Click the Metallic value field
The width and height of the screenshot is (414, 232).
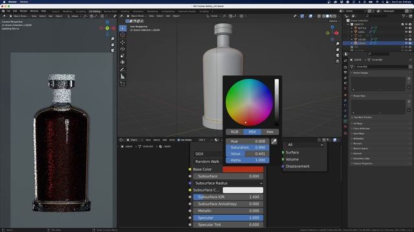point(228,211)
